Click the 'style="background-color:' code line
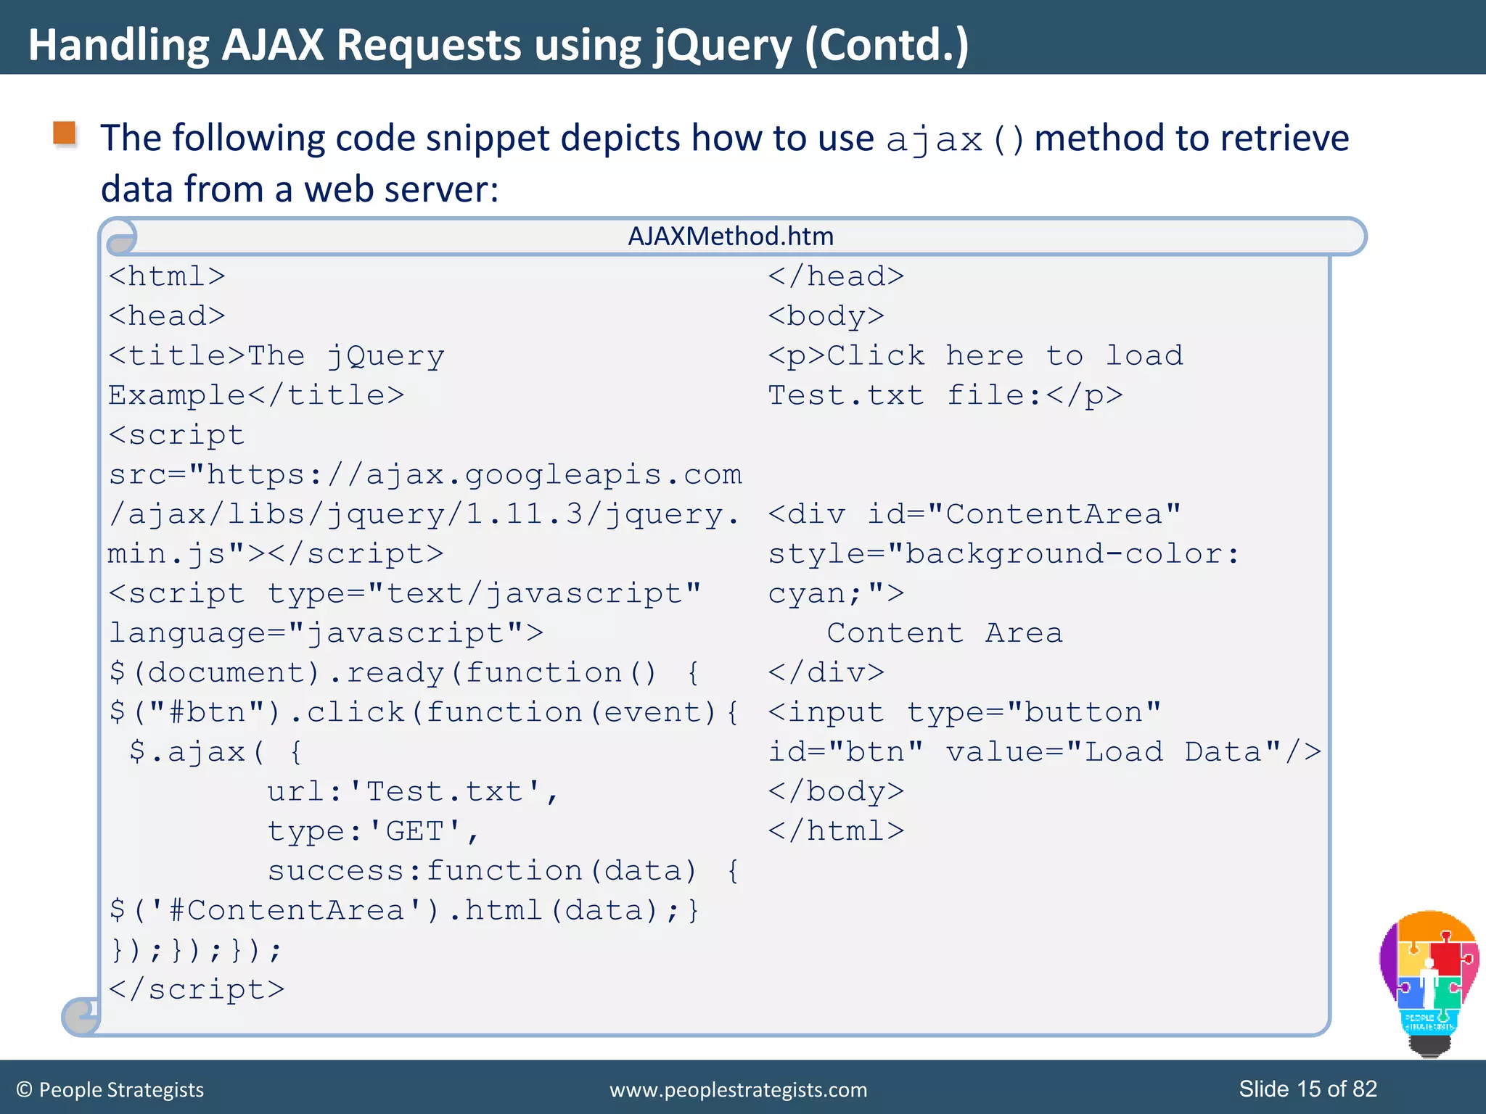The image size is (1486, 1114). click(x=1004, y=554)
